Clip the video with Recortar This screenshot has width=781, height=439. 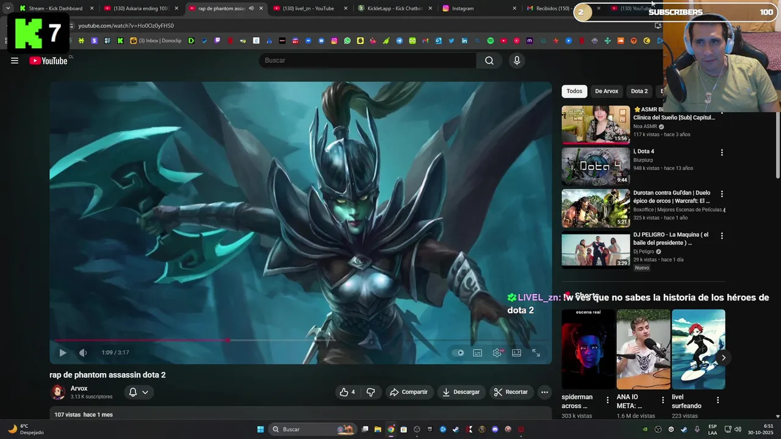point(511,392)
